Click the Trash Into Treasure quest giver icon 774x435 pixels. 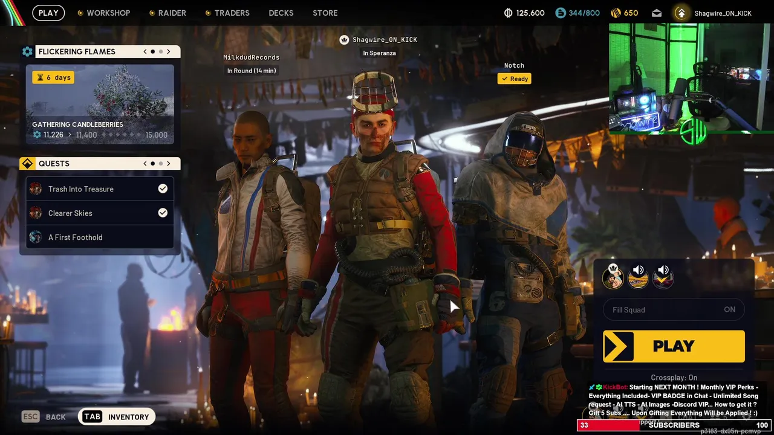tap(36, 189)
